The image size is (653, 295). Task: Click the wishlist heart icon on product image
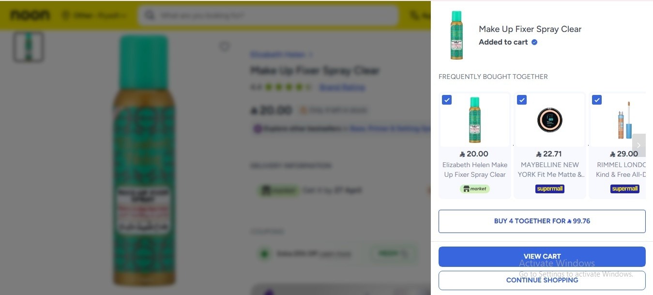click(x=224, y=47)
